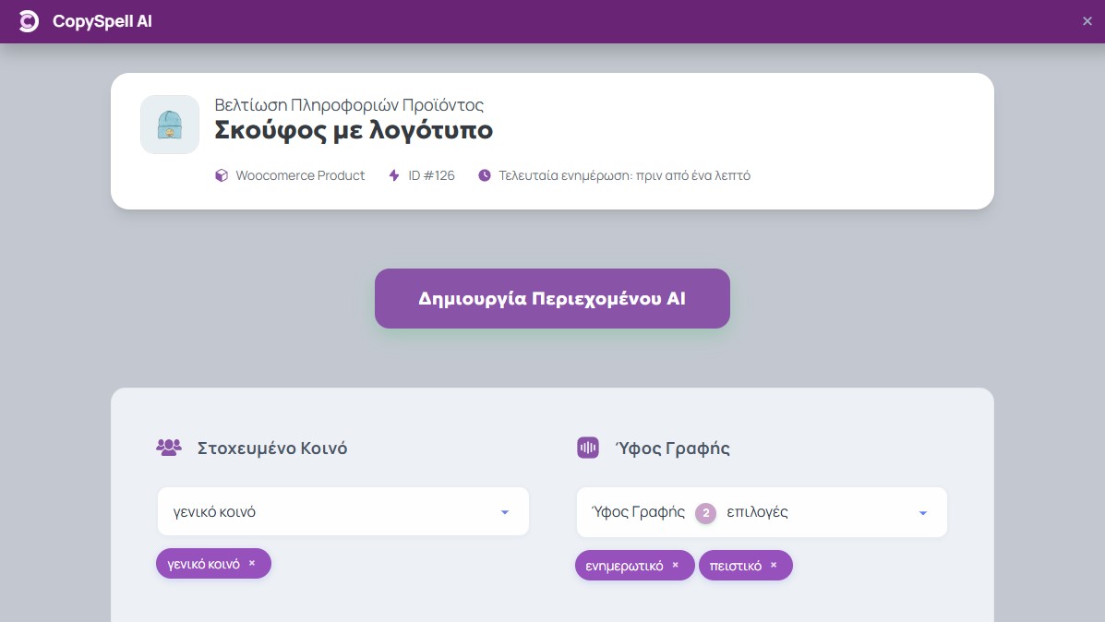
Task: Click the selection count badge showing 2
Action: tap(705, 512)
